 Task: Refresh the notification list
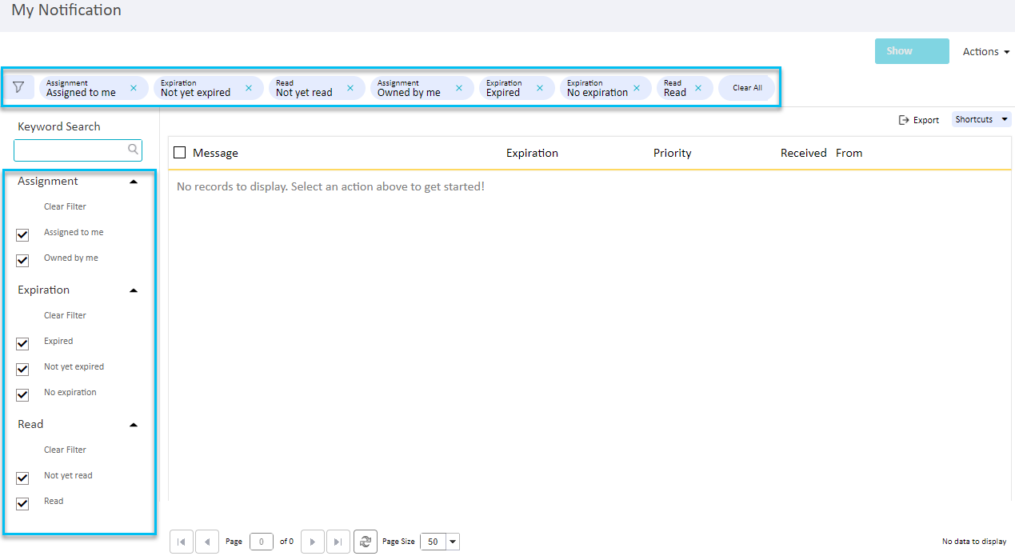[366, 542]
